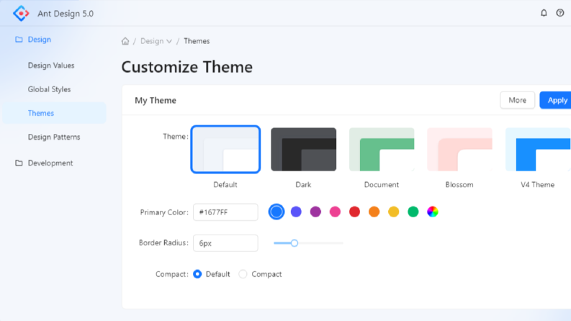Click the Themes breadcrumb text
Viewport: 571px width, 321px height.
tap(197, 41)
